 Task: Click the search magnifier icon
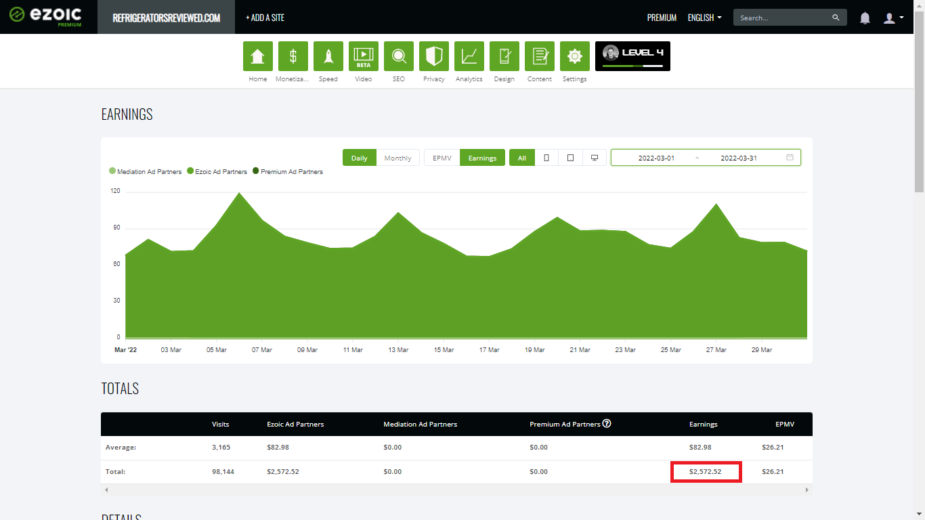(x=836, y=18)
